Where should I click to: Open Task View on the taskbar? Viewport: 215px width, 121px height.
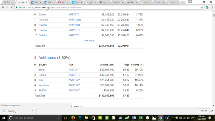[66, 118]
